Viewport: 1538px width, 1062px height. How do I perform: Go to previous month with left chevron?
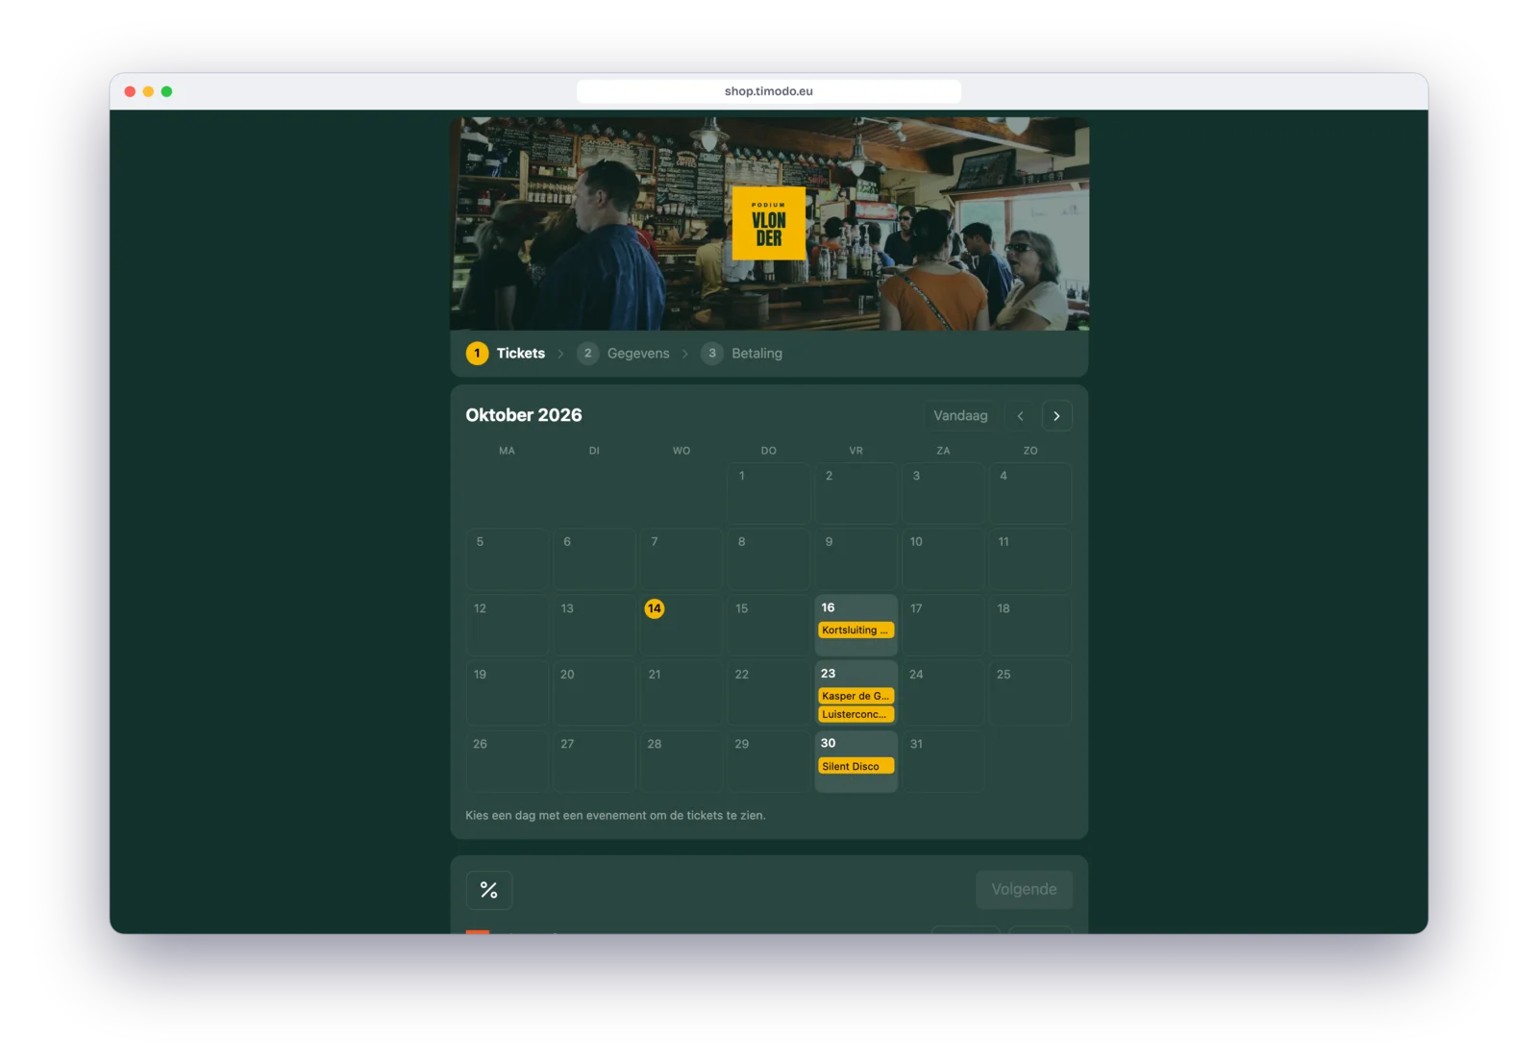1020,416
